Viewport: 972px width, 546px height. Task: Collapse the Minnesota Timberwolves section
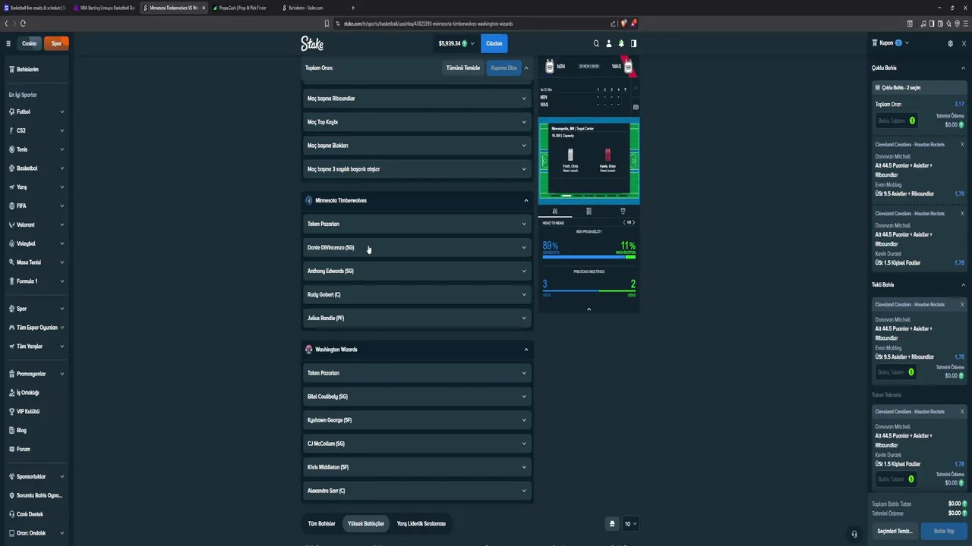click(526, 200)
